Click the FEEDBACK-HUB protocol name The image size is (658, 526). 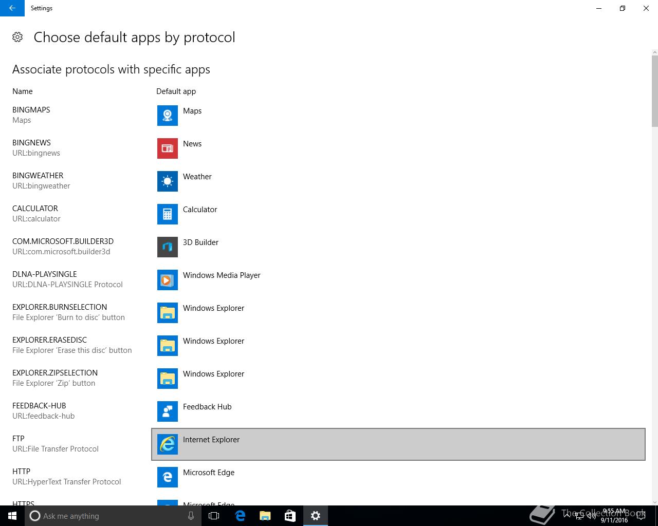pos(39,406)
